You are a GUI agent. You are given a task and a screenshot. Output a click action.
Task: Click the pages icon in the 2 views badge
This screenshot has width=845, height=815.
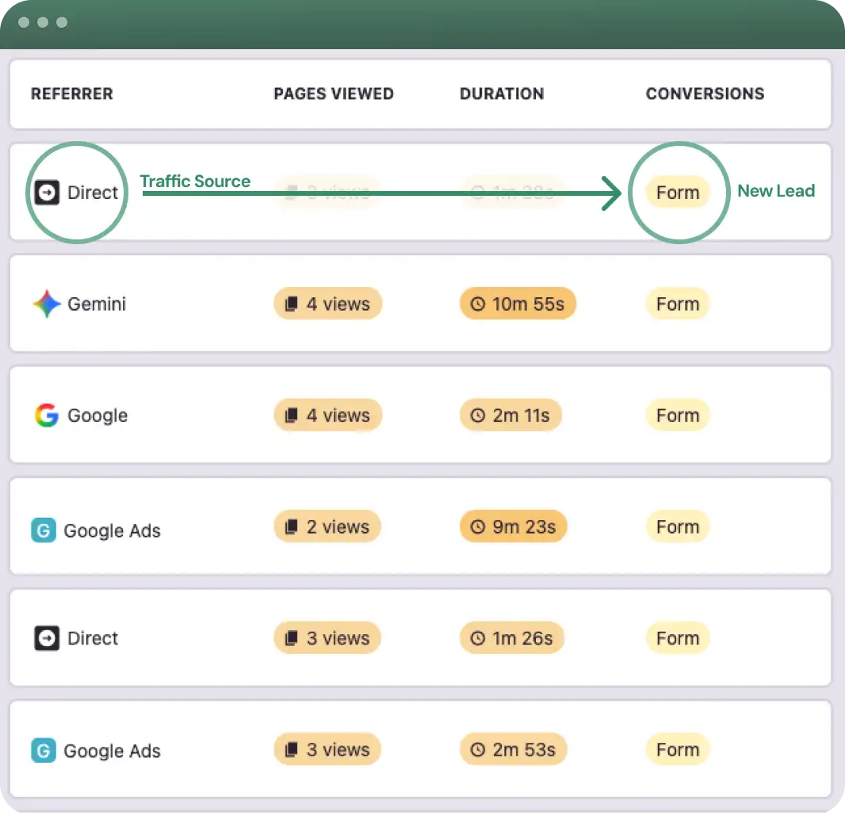click(x=291, y=526)
